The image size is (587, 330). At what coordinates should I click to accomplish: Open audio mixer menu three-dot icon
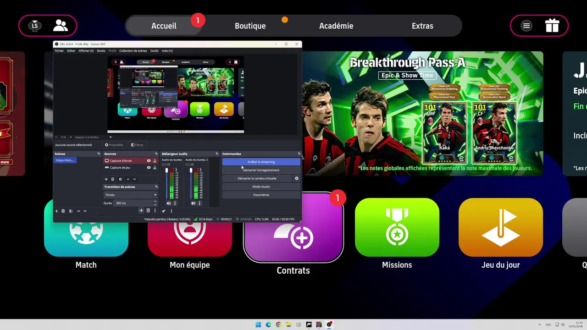click(x=171, y=211)
